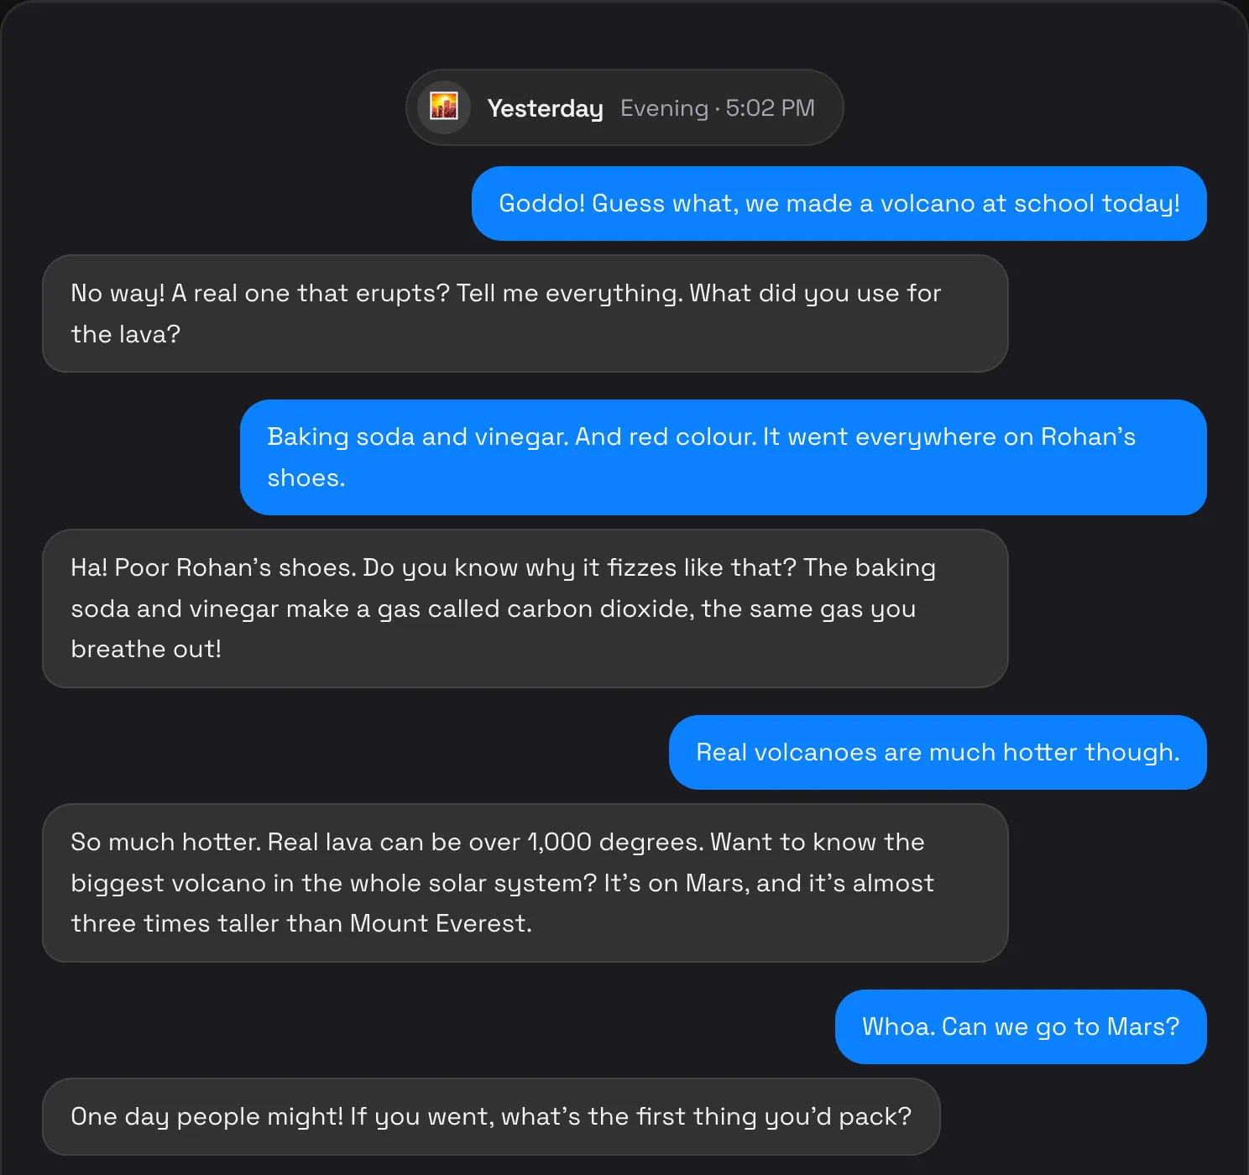
Task: Click the carbon dioxide explanation bubble
Action: tap(525, 608)
